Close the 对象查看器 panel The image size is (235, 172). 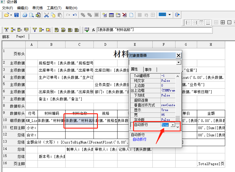click(178, 56)
